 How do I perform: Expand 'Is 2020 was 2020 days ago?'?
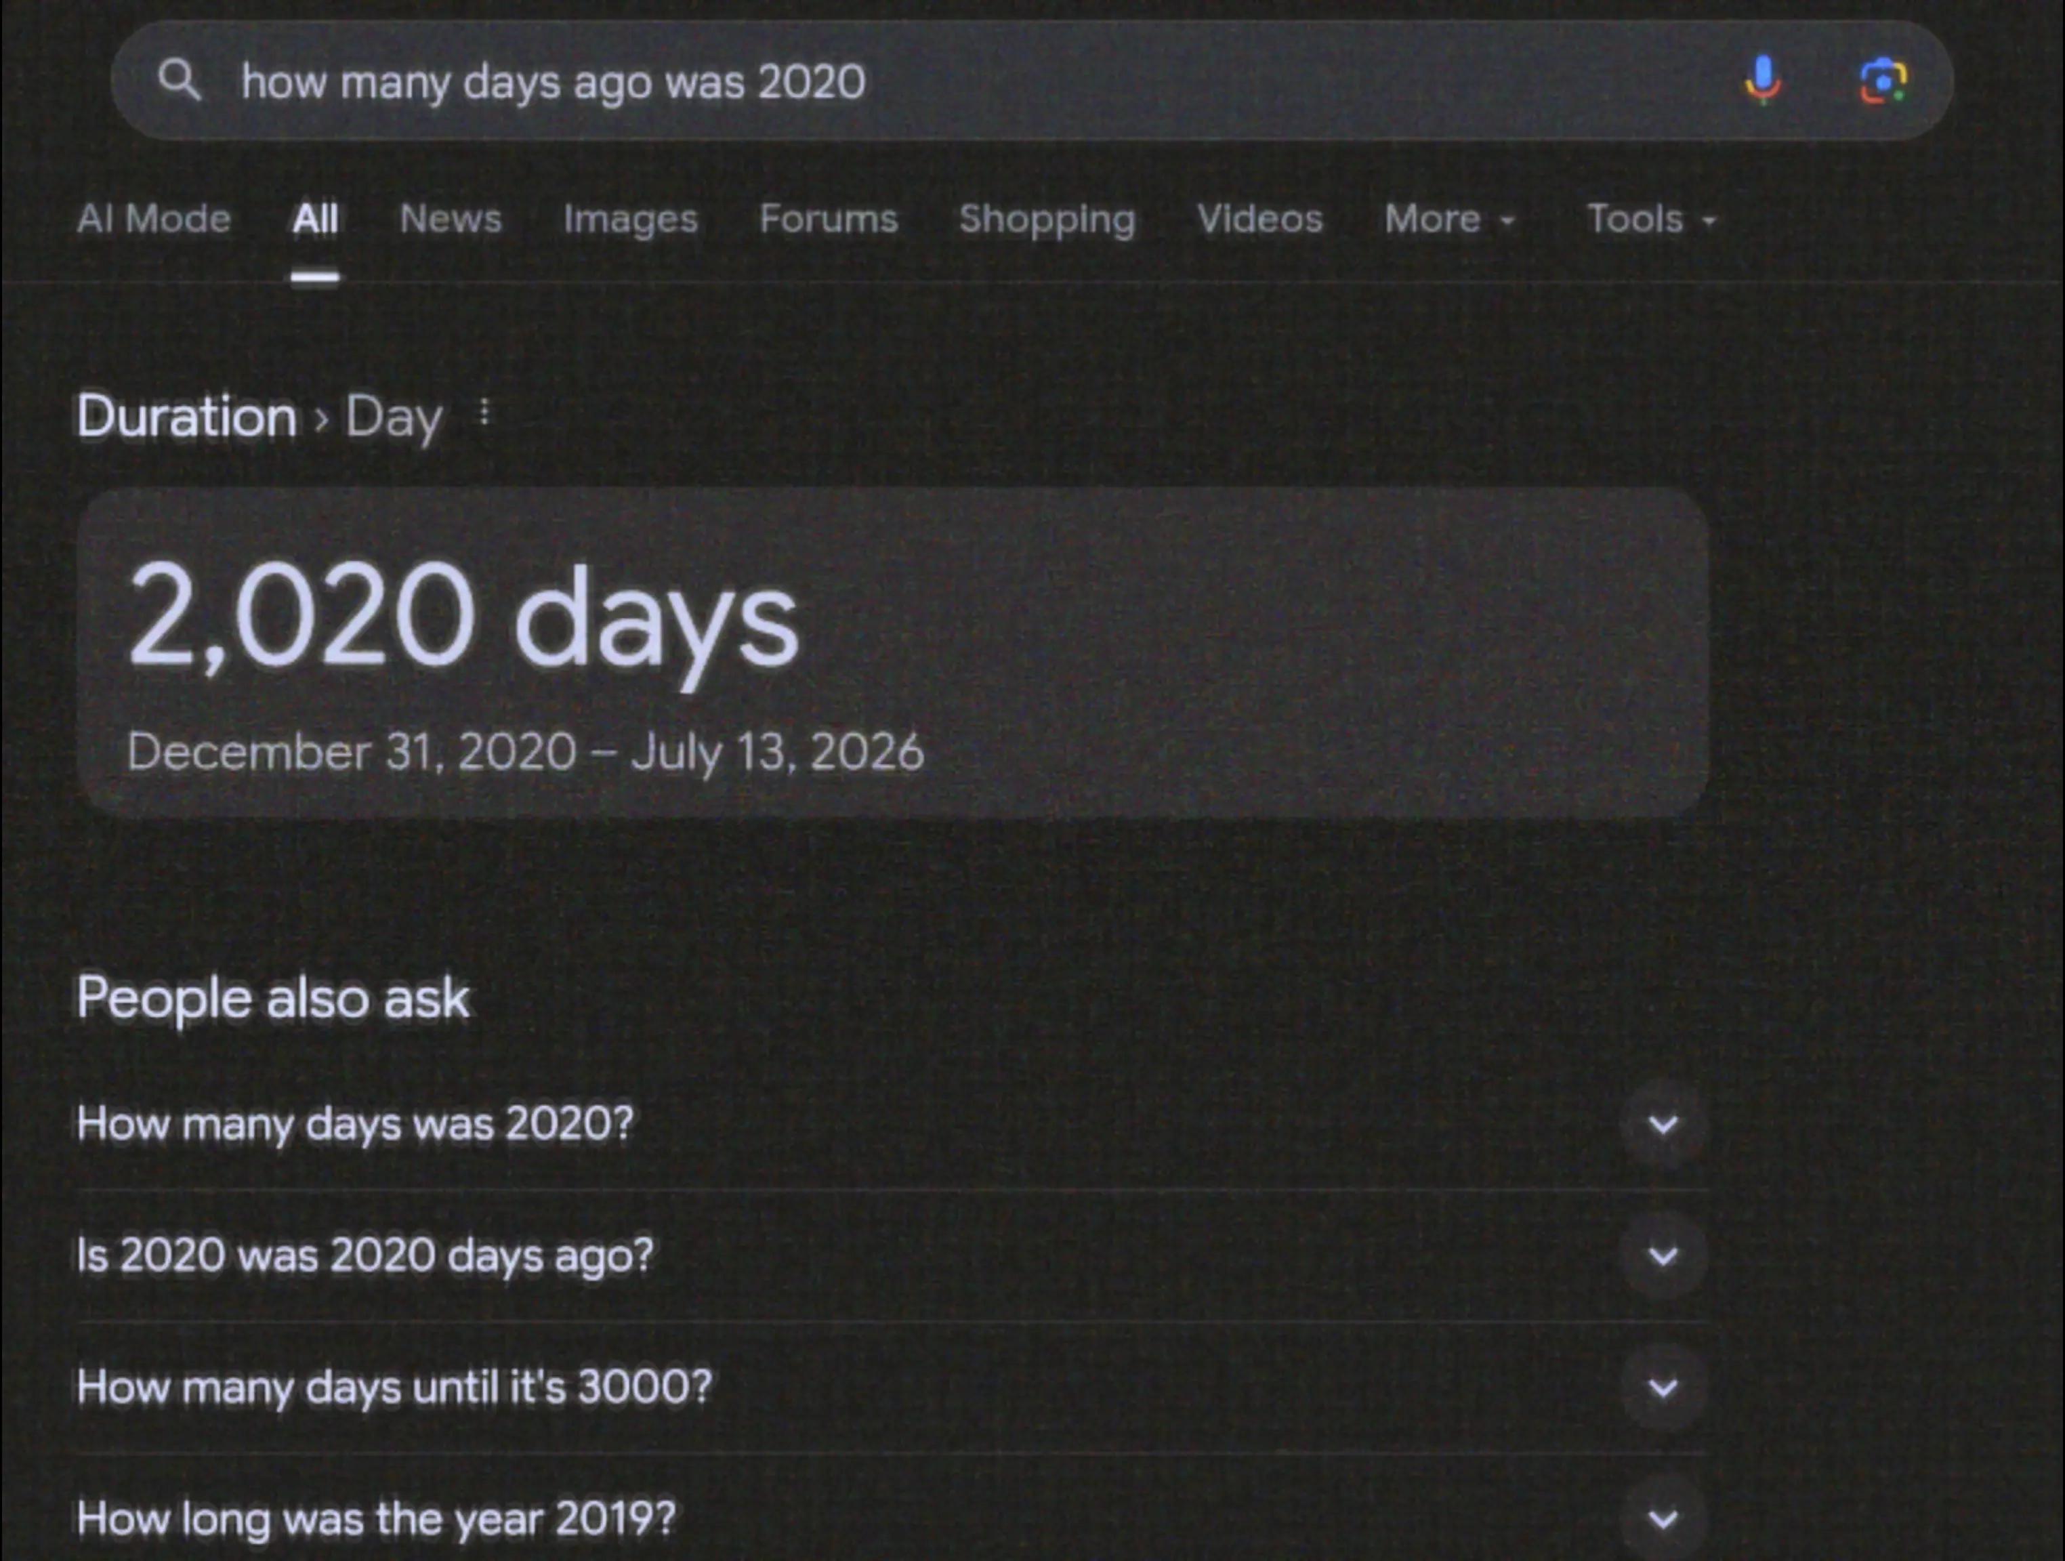pyautogui.click(x=892, y=1255)
